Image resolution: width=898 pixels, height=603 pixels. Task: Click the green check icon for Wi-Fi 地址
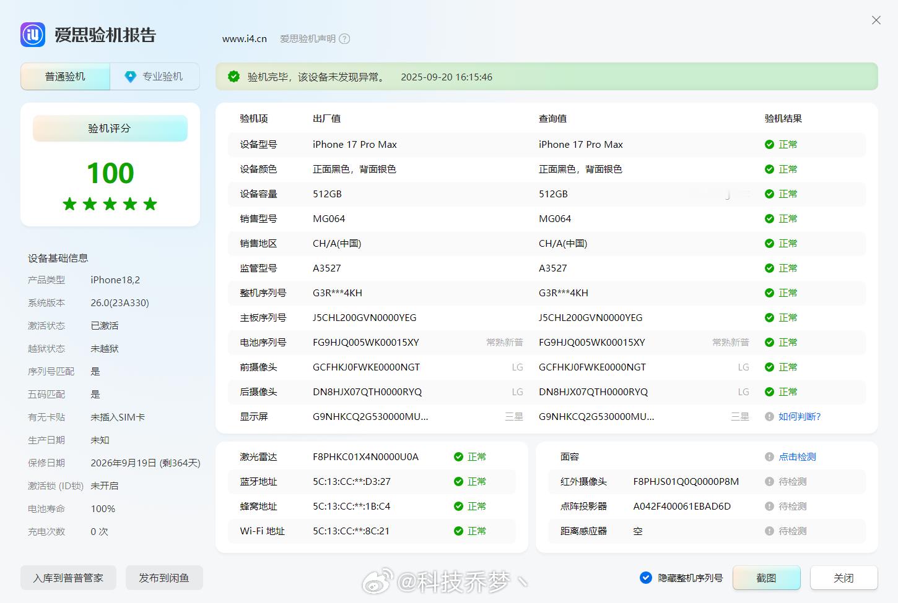pos(458,531)
